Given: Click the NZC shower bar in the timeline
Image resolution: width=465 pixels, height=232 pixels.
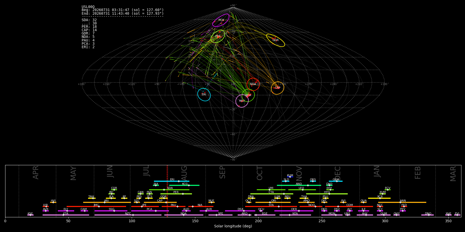Looking at the screenshot, I should pyautogui.click(x=128, y=215).
